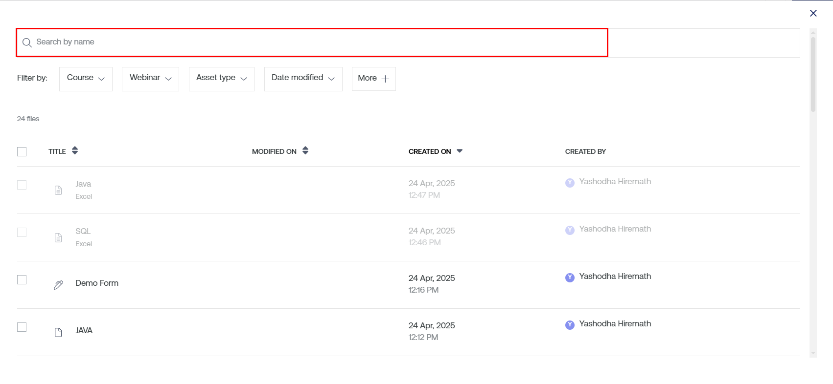Close the file picker dialog

coord(813,13)
